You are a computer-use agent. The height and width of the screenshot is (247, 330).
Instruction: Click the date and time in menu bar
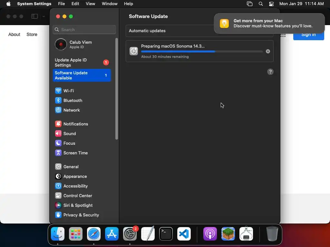point(301,4)
